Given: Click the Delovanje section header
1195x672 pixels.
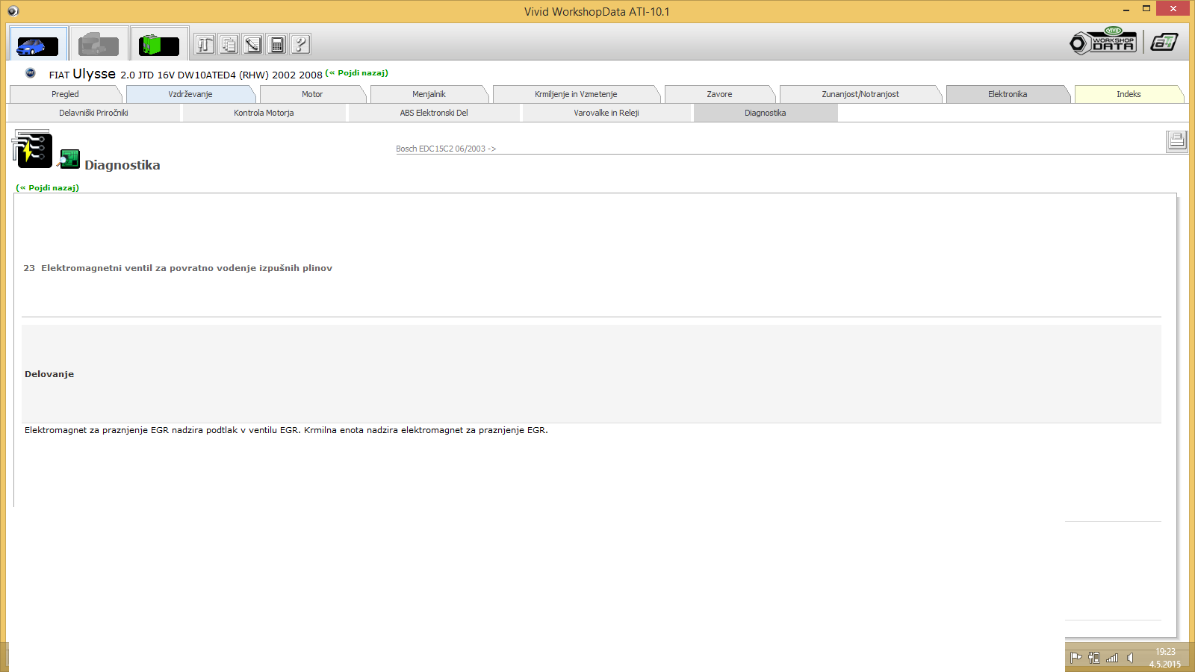Looking at the screenshot, I should 49,374.
